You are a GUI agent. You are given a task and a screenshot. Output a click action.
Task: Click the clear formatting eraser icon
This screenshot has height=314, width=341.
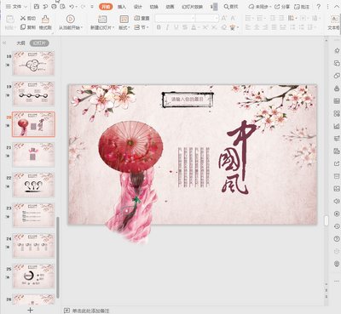pos(224,27)
